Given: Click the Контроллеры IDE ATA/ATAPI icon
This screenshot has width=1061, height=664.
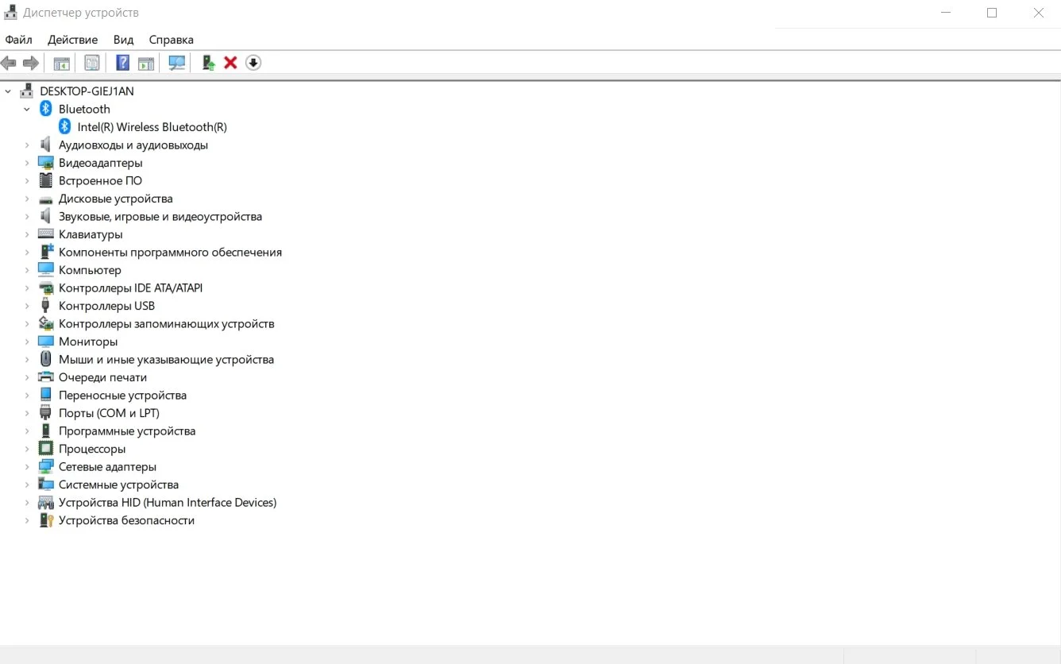Looking at the screenshot, I should coord(46,288).
